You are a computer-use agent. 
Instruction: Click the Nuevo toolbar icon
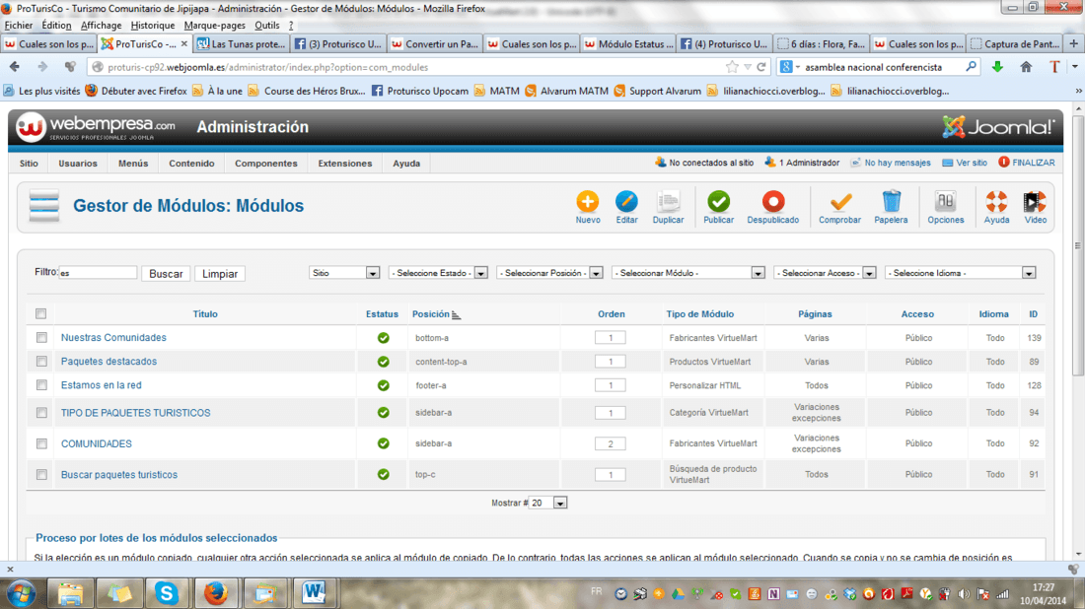tap(588, 202)
